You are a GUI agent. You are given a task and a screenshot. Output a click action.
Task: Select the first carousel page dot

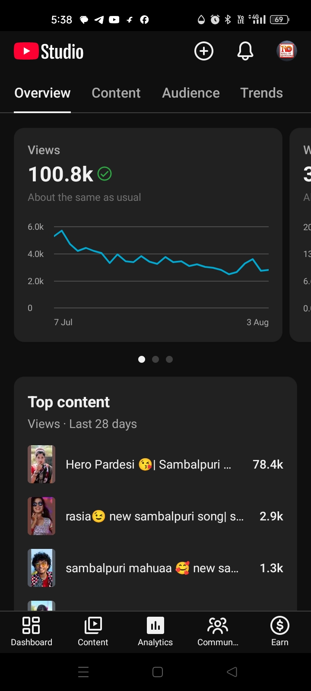coord(142,359)
